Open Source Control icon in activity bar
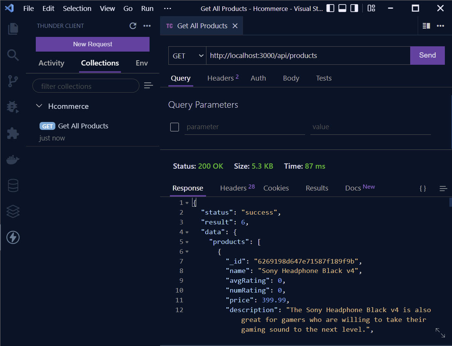The image size is (452, 346). 13,81
